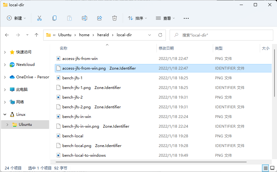Click local-dir in the address path
The height and width of the screenshot is (172, 277).
[x=124, y=35]
